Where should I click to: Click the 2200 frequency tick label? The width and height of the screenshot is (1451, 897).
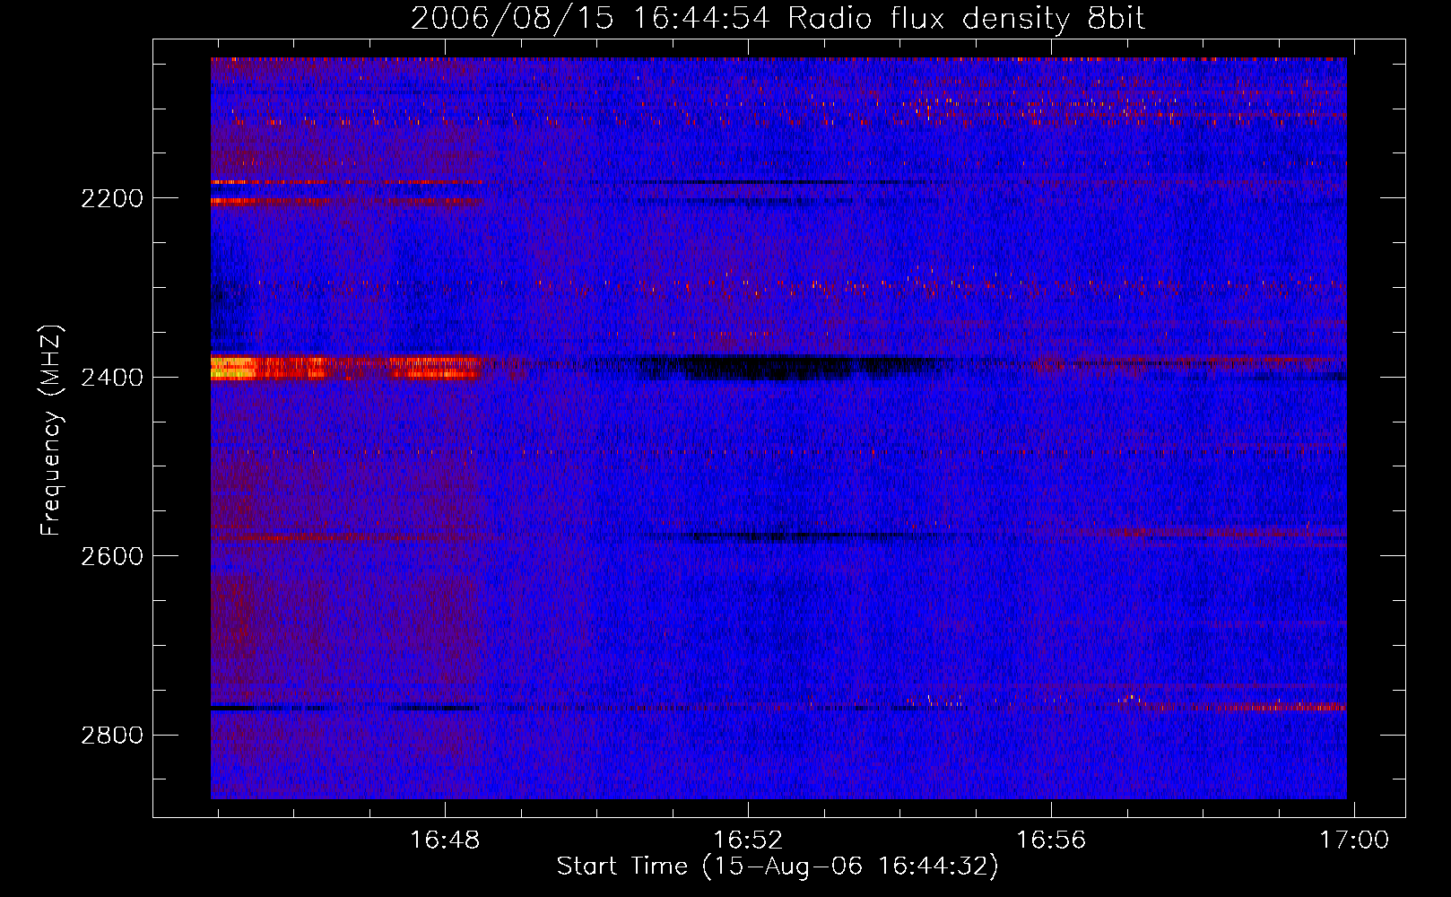pyautogui.click(x=112, y=198)
